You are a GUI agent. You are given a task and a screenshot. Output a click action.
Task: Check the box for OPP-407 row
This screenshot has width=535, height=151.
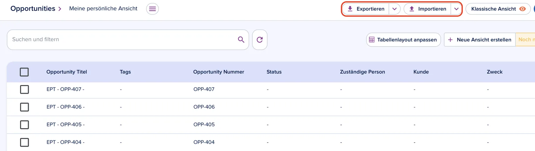24,89
